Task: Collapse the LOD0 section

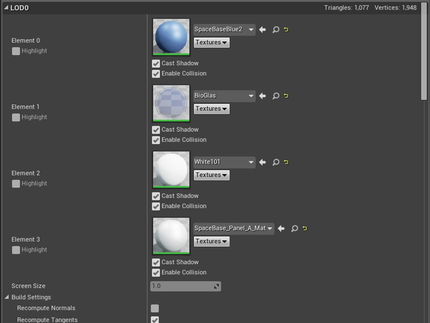Action: [x=6, y=8]
